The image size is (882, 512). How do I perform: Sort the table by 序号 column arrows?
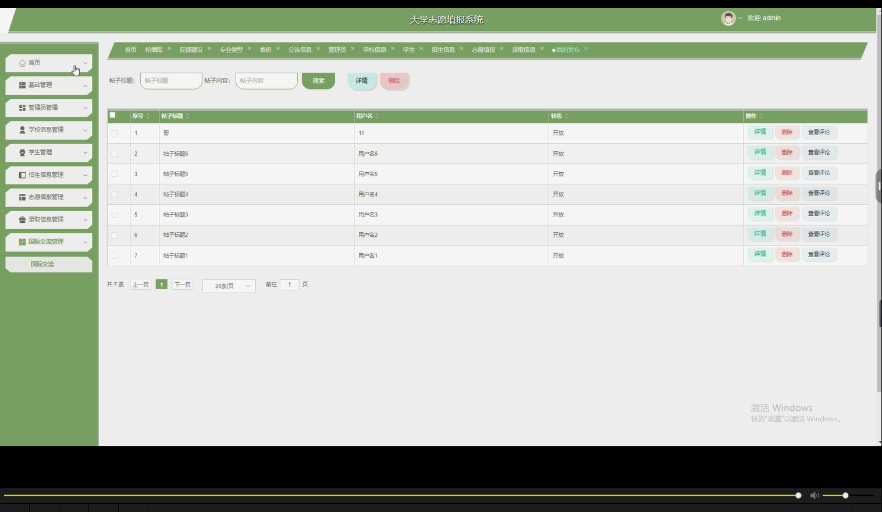tap(148, 116)
